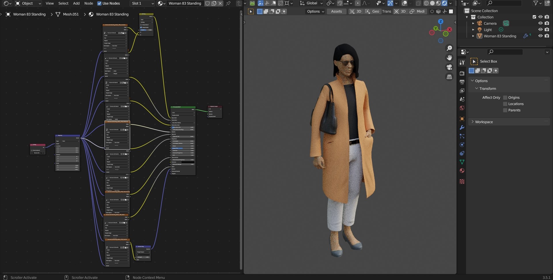Click the Medi button in viewport header
This screenshot has height=280, width=553.
pos(417,11)
